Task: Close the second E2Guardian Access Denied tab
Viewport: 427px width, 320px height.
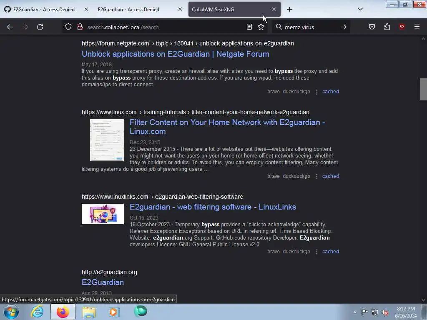Action: click(180, 9)
